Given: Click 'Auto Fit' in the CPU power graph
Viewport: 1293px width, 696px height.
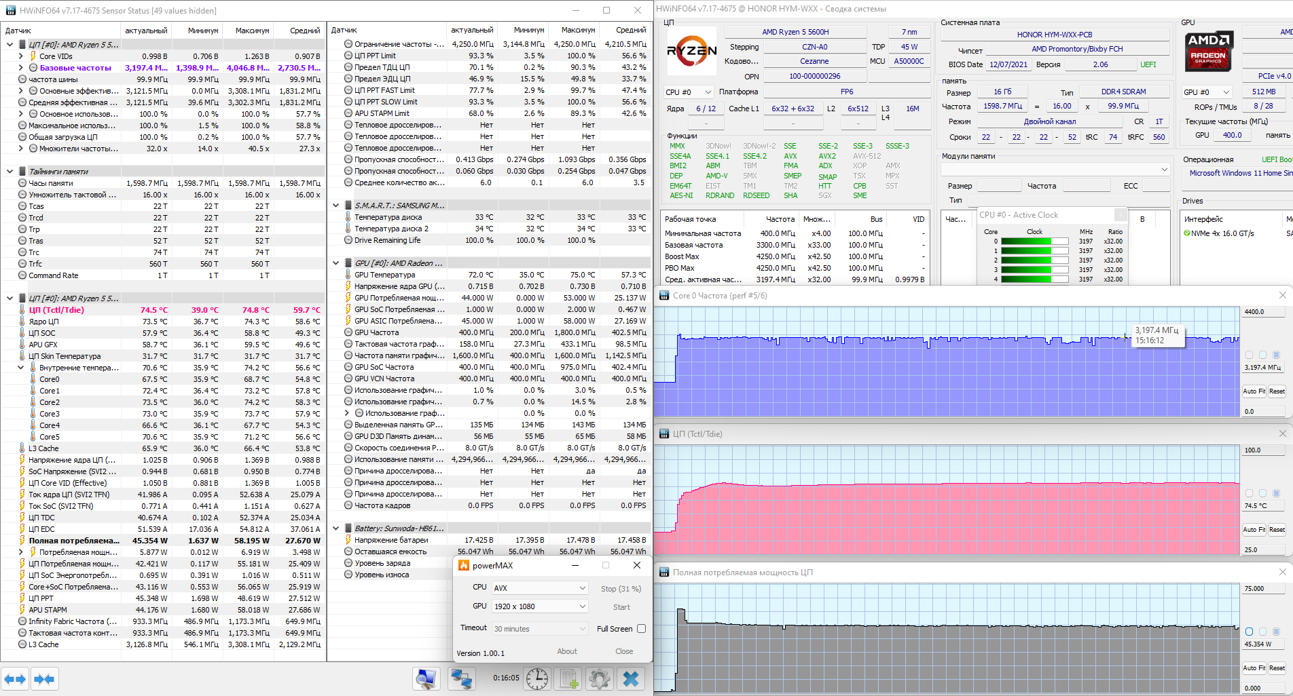Looking at the screenshot, I should (1254, 668).
